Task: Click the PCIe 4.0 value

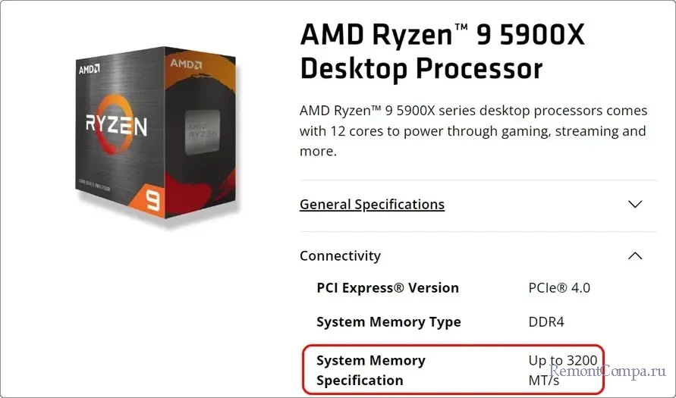Action: click(559, 288)
